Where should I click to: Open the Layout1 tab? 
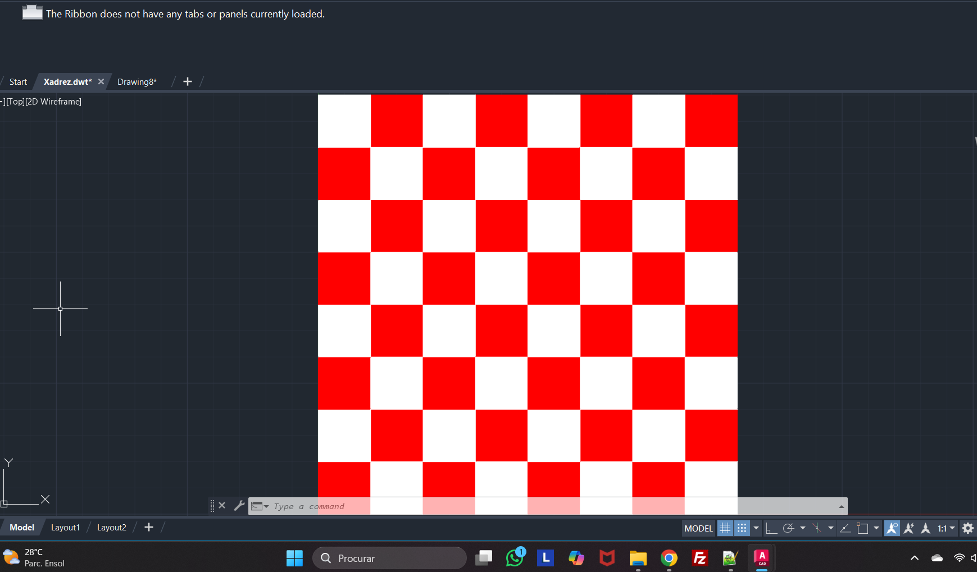click(65, 528)
